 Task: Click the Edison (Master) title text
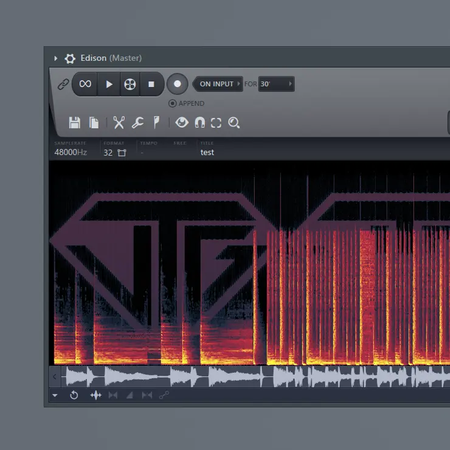(111, 58)
